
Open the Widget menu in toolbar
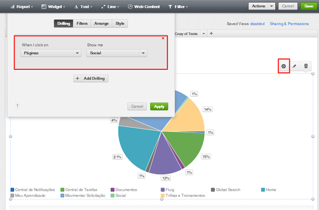pyautogui.click(x=53, y=7)
